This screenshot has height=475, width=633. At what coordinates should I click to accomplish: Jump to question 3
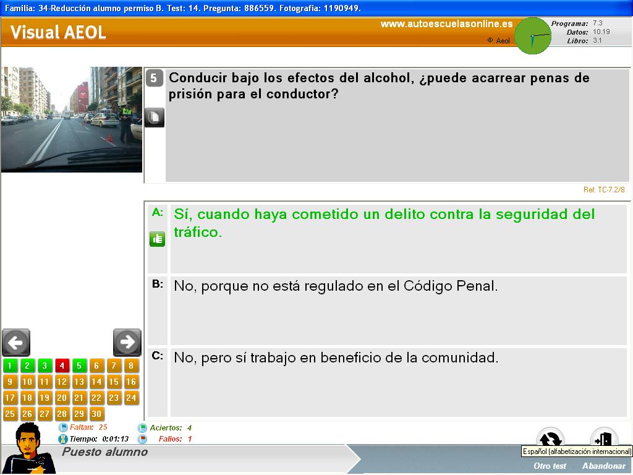tap(45, 366)
